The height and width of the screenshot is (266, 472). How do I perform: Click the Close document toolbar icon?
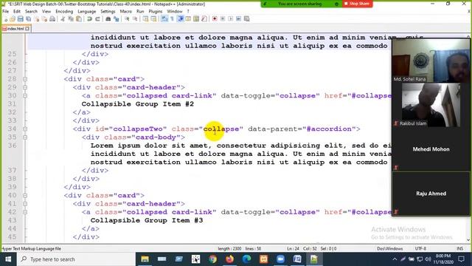(36, 18)
